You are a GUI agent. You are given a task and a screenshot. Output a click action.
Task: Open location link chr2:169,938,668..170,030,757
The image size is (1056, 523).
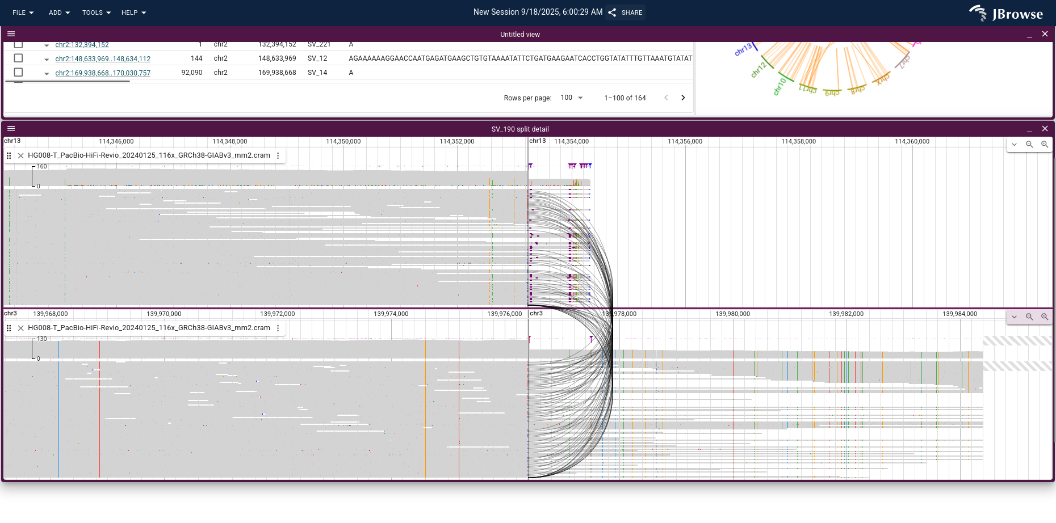click(x=103, y=73)
